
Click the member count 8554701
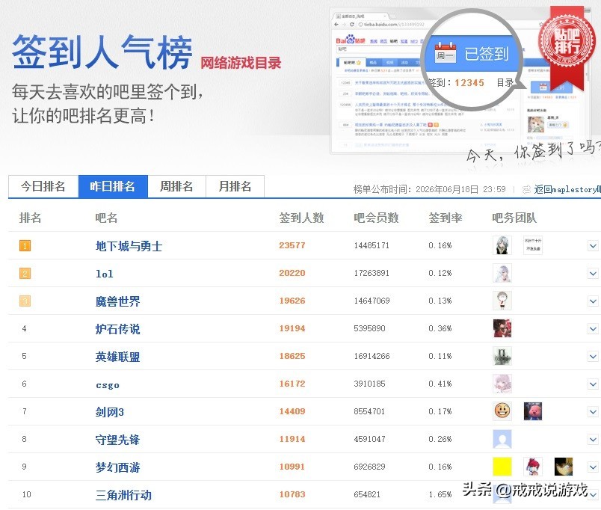click(369, 411)
